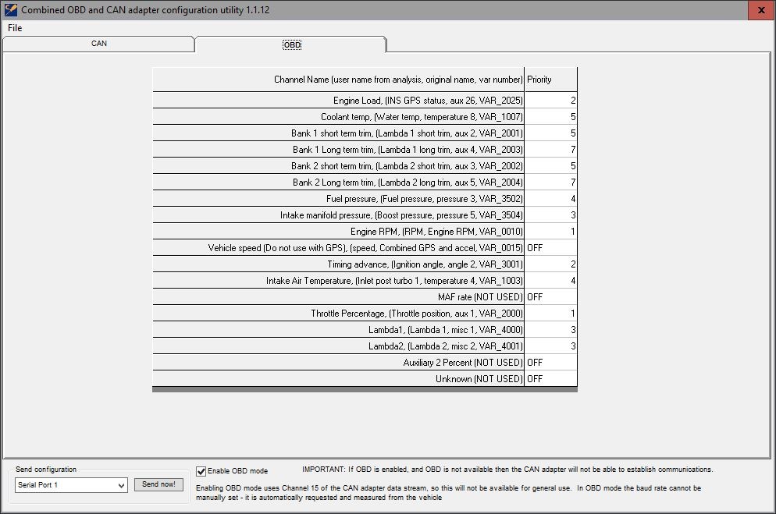Select the OBD tab
The height and width of the screenshot is (514, 776).
[291, 44]
